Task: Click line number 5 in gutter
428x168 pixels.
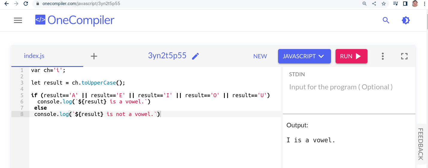Action: [22, 95]
